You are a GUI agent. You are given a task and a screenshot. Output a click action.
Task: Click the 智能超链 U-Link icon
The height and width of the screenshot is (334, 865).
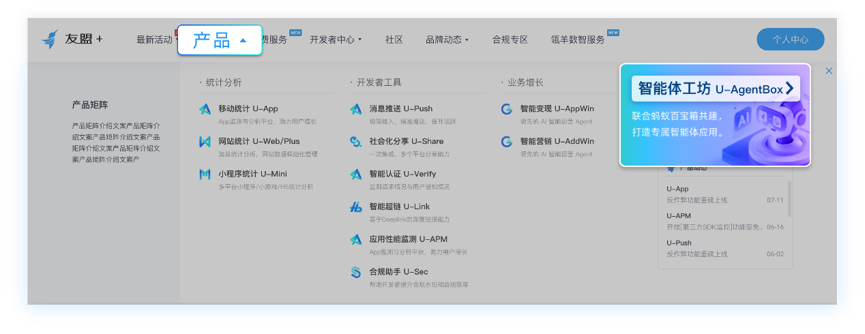tap(355, 207)
